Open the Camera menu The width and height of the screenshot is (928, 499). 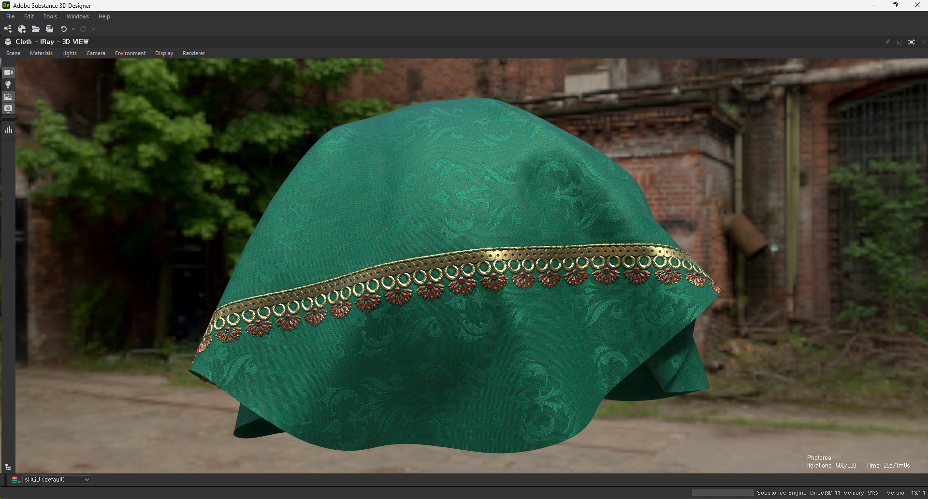[x=96, y=53]
